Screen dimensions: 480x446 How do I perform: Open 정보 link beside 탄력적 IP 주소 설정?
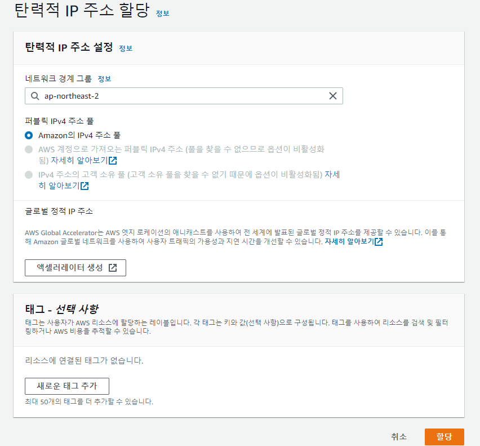pyautogui.click(x=126, y=48)
